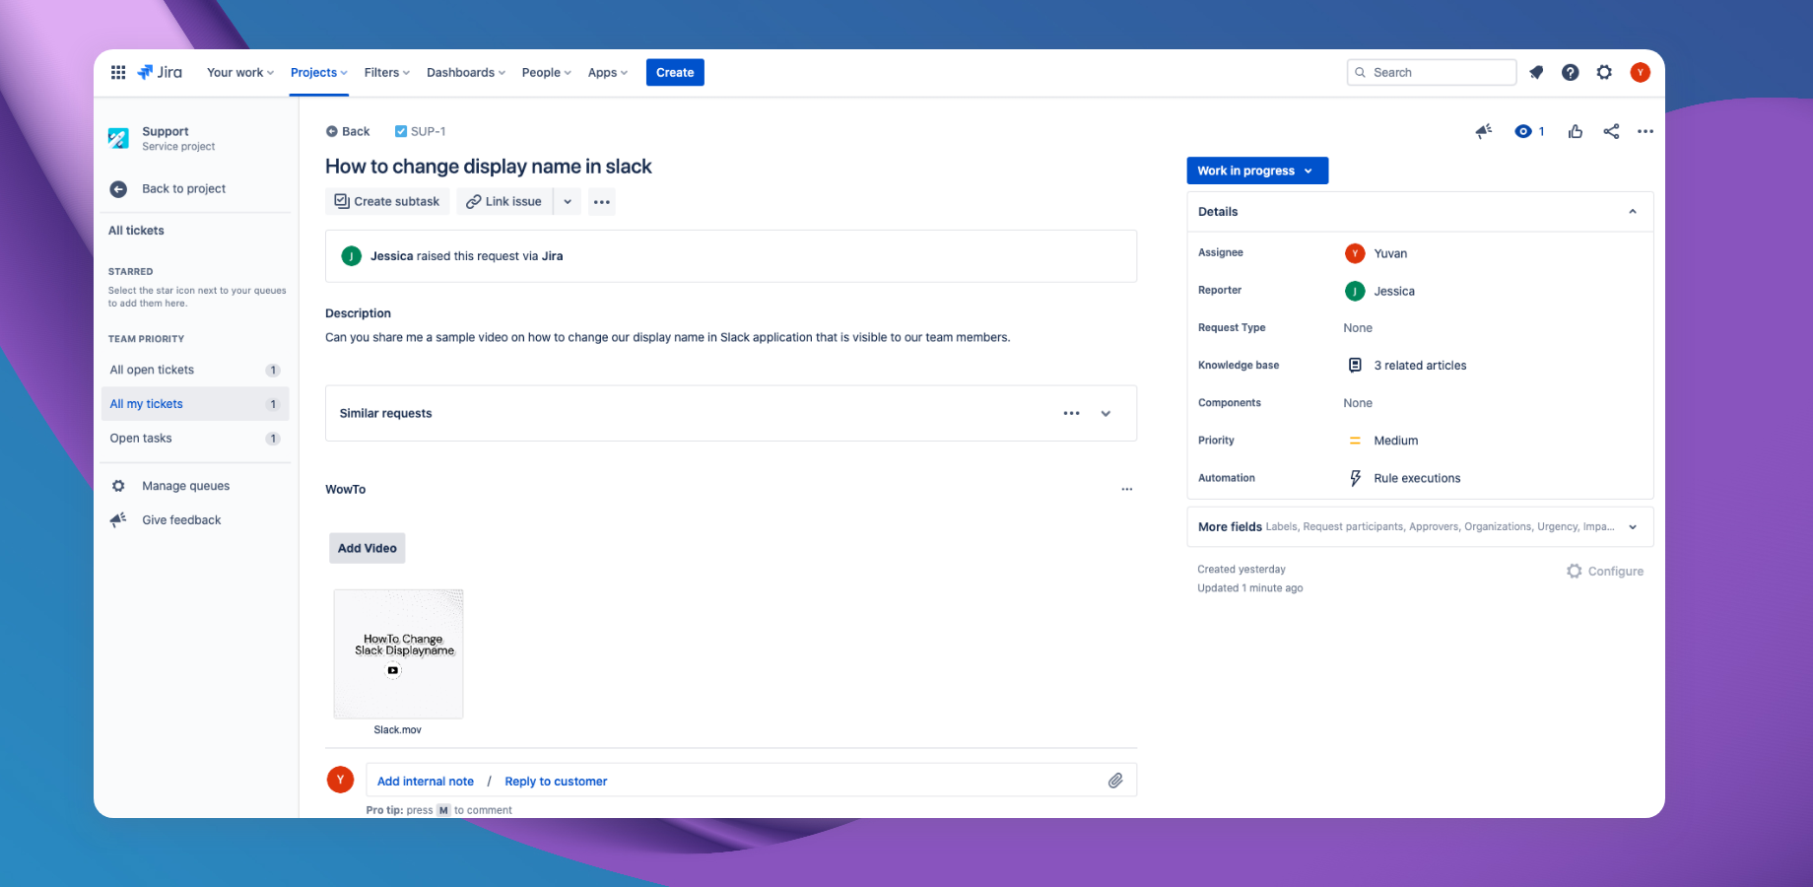Open notifications megaphone icon in top bar
Screen dimensions: 1813x887
click(1536, 72)
